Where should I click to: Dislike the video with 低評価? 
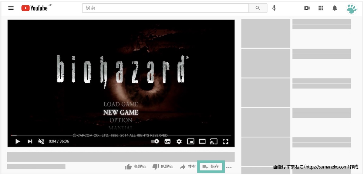[163, 167]
